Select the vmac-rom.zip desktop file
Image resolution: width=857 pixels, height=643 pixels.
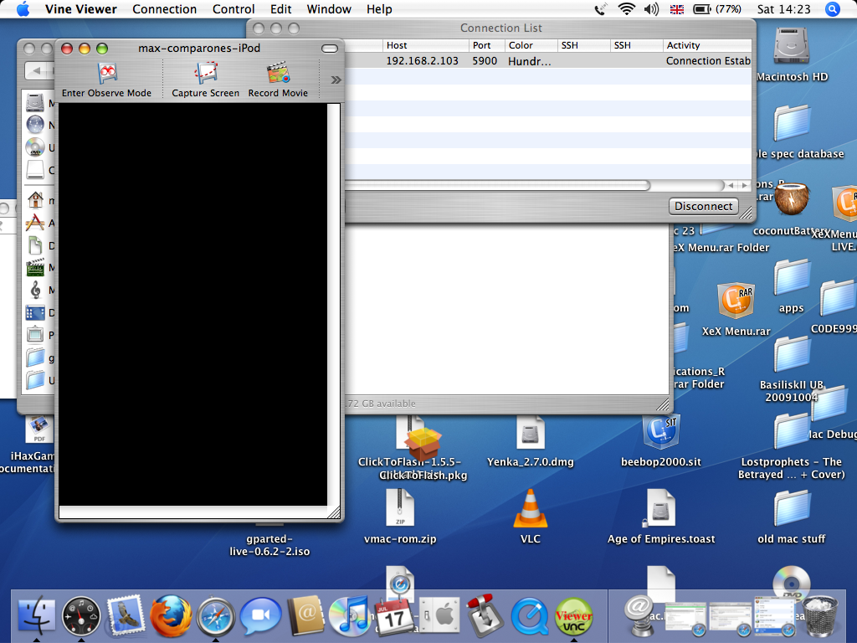click(400, 508)
